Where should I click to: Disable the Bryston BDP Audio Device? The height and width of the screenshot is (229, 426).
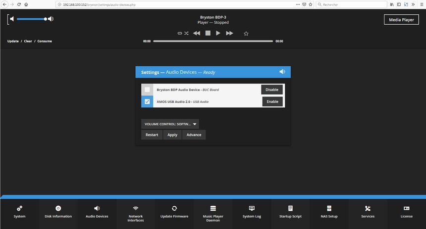tap(272, 90)
